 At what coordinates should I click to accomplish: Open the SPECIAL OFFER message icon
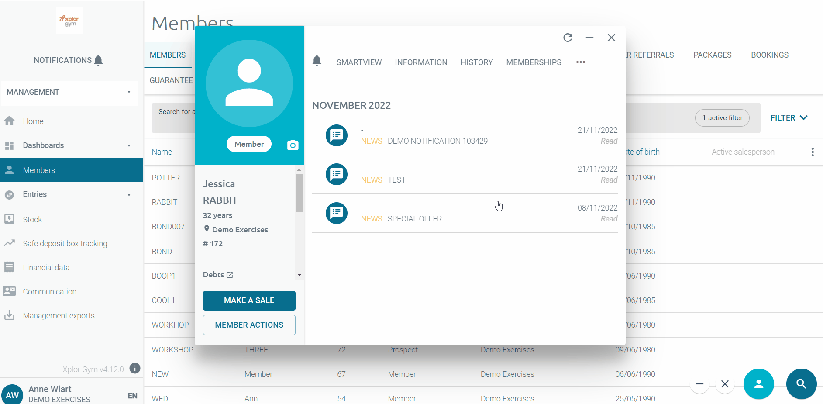[x=337, y=213]
